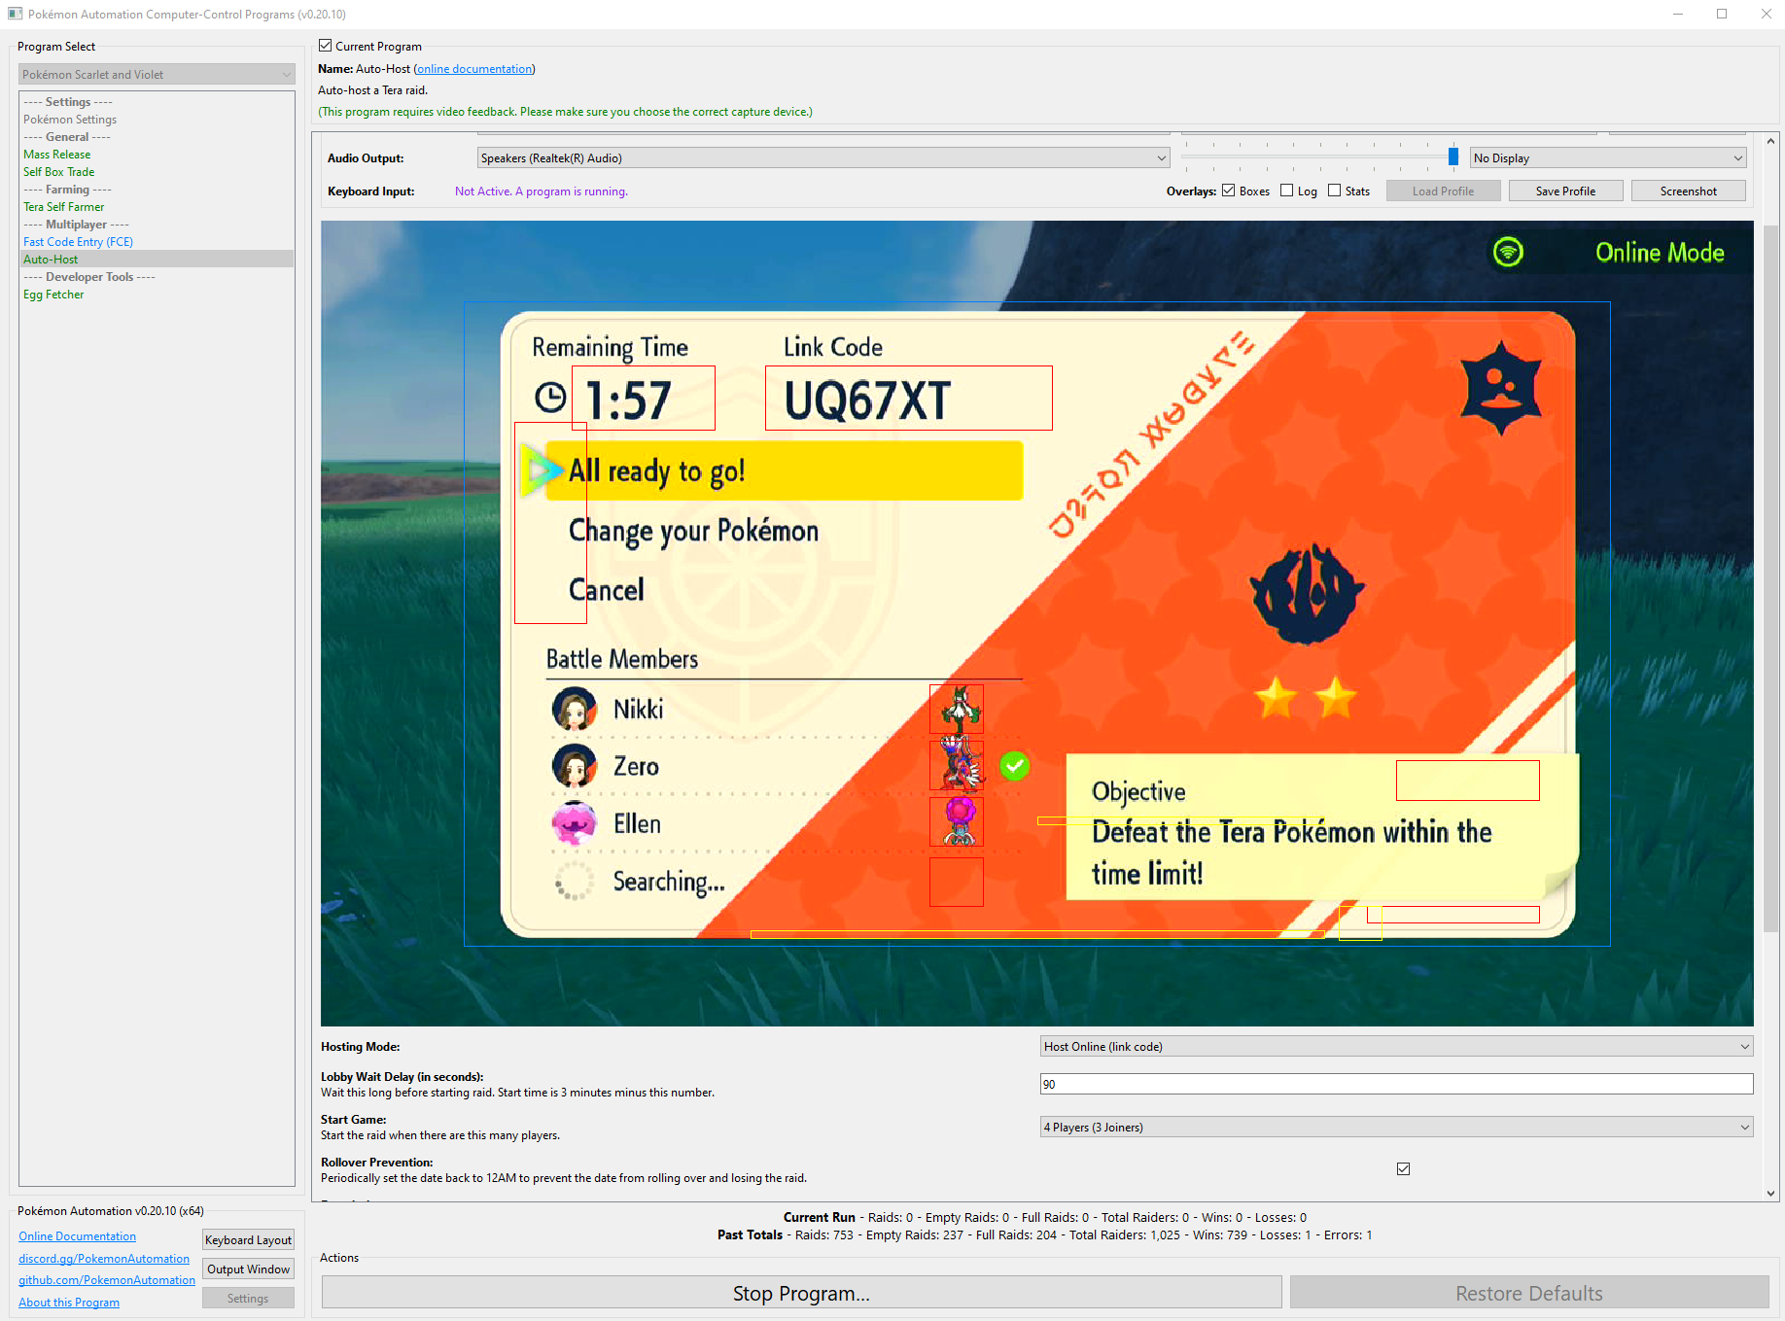Click the raid Pokémon silhouette icon
Screen dimensions: 1785x1321
[1307, 594]
